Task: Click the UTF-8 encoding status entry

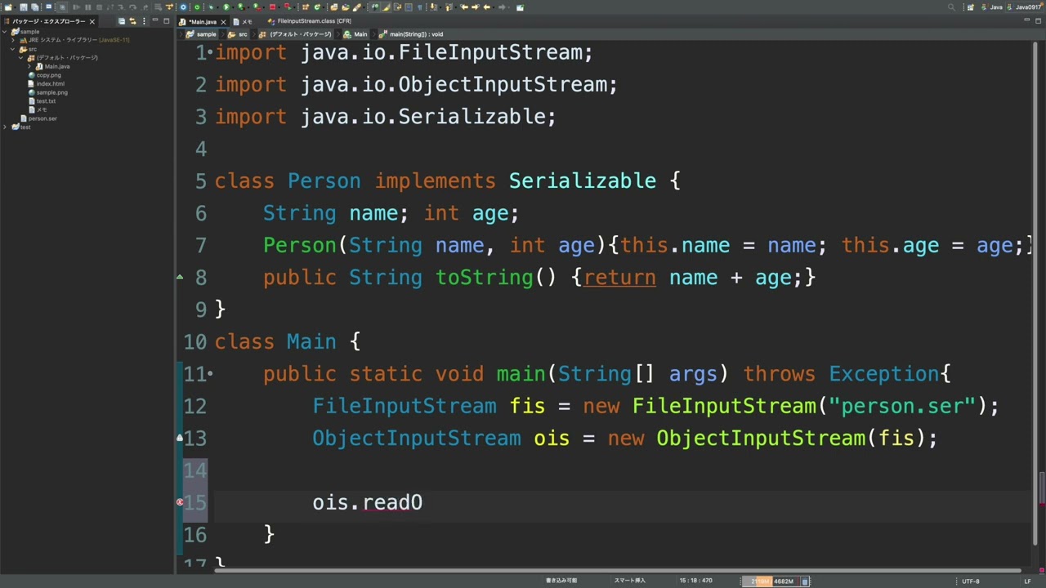Action: click(x=971, y=581)
